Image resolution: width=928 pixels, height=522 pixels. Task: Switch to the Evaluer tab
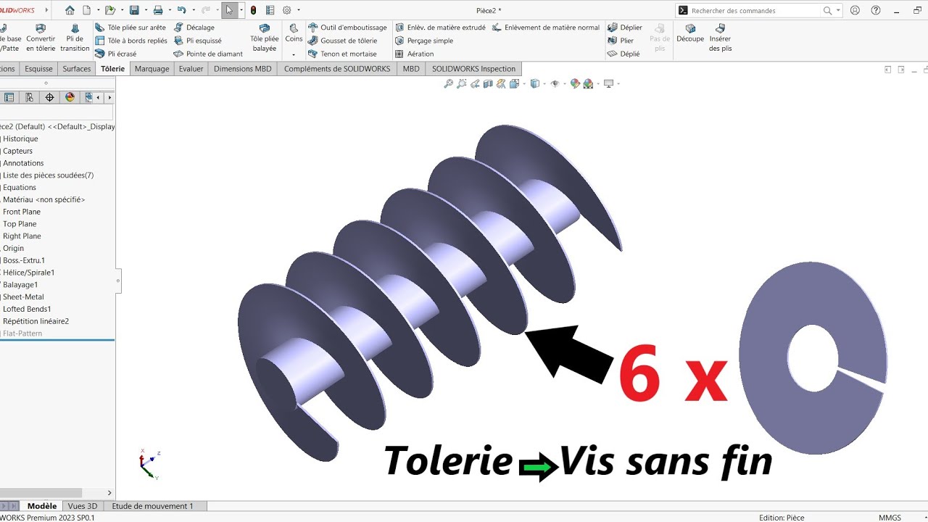(191, 69)
